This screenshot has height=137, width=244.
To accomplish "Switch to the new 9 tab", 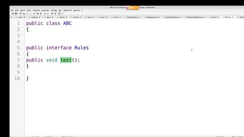I will click(213, 17).
